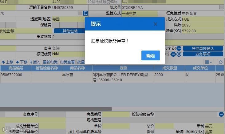Click the 插入 insert button
This screenshot has height=134, width=225.
click(x=35, y=62)
